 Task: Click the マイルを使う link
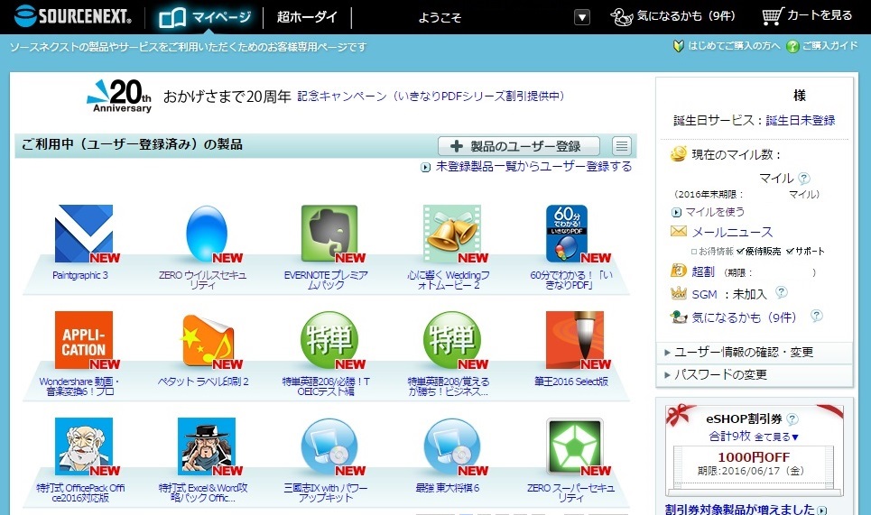(x=714, y=212)
